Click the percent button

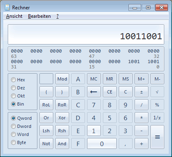[157, 105]
